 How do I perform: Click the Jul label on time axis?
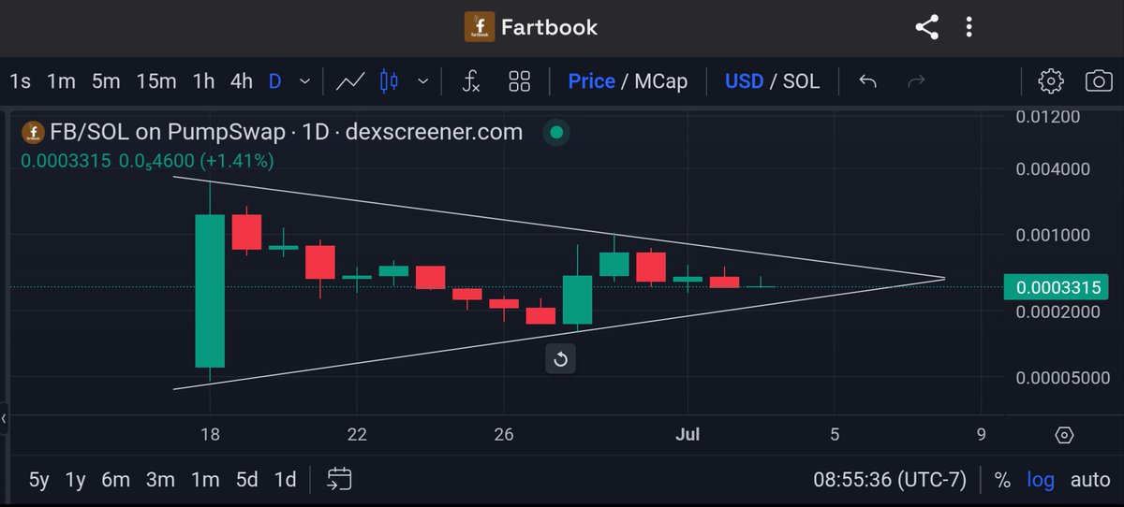point(688,435)
